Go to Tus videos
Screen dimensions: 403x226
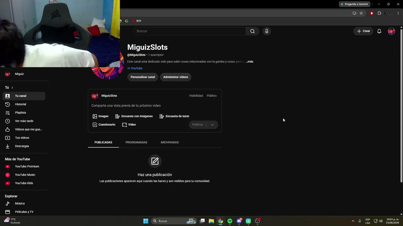click(x=24, y=138)
